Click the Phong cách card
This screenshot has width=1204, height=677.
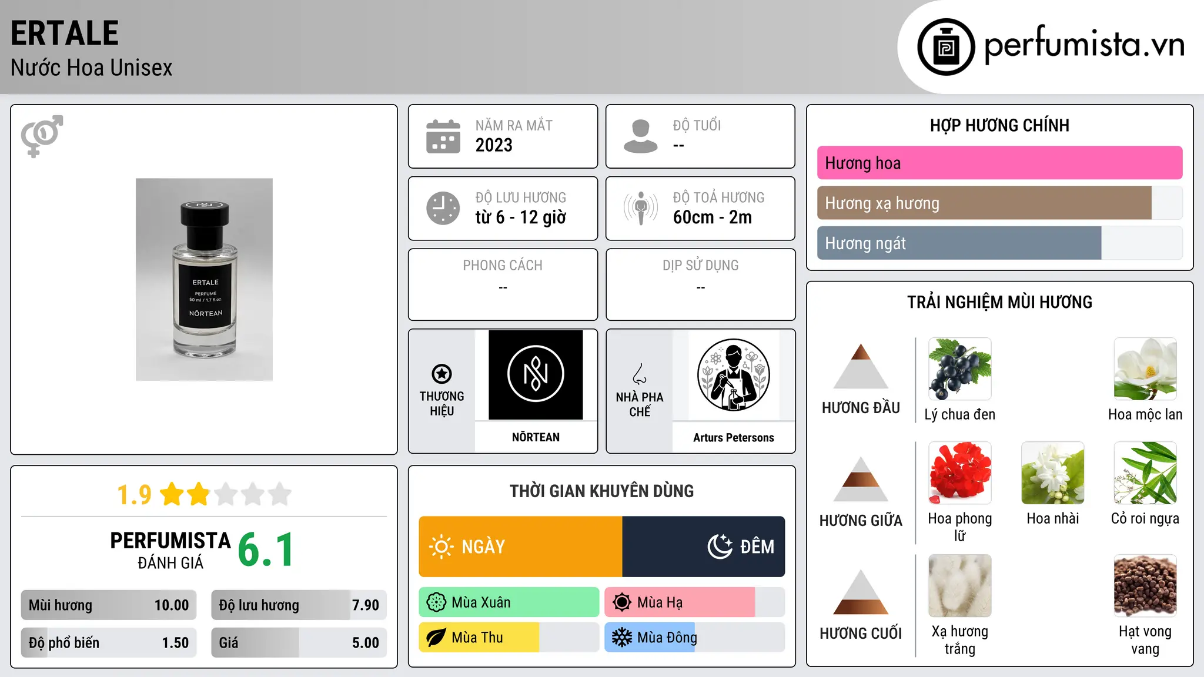point(503,284)
